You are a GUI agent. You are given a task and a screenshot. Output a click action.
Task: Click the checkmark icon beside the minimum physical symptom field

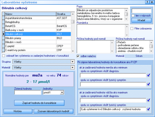(149, 84)
